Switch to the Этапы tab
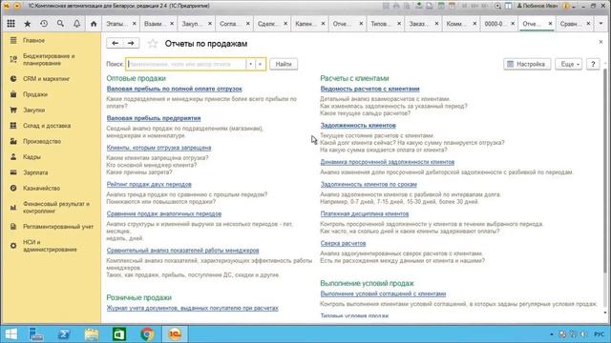611x343 pixels. (x=116, y=24)
